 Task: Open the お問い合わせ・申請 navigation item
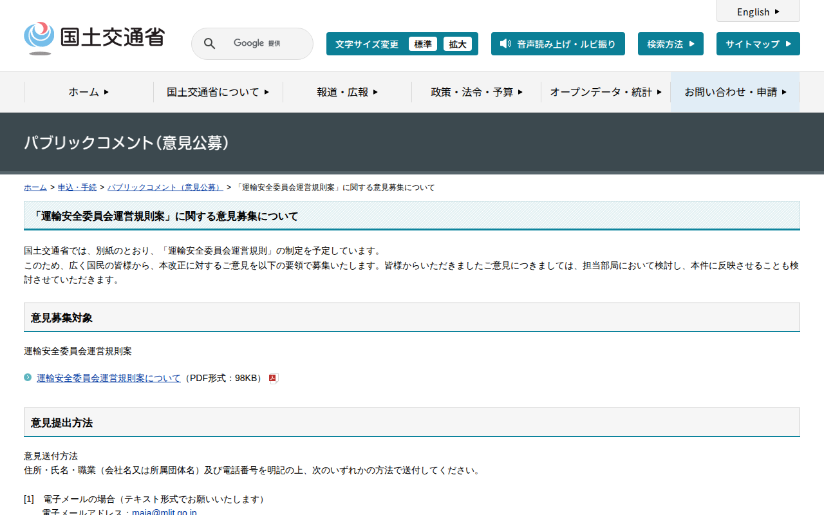(735, 92)
